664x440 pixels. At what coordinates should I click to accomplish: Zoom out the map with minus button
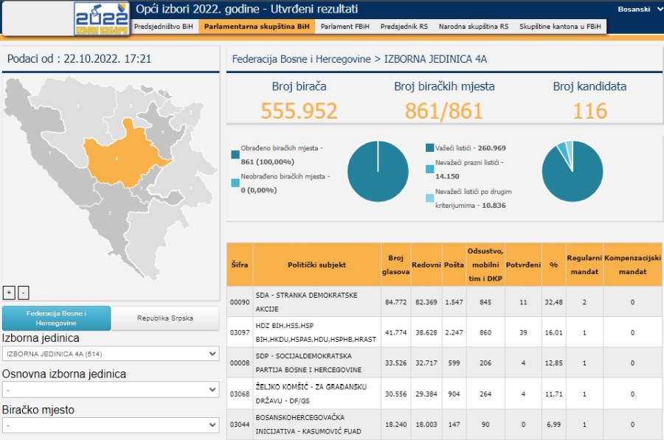click(x=24, y=293)
